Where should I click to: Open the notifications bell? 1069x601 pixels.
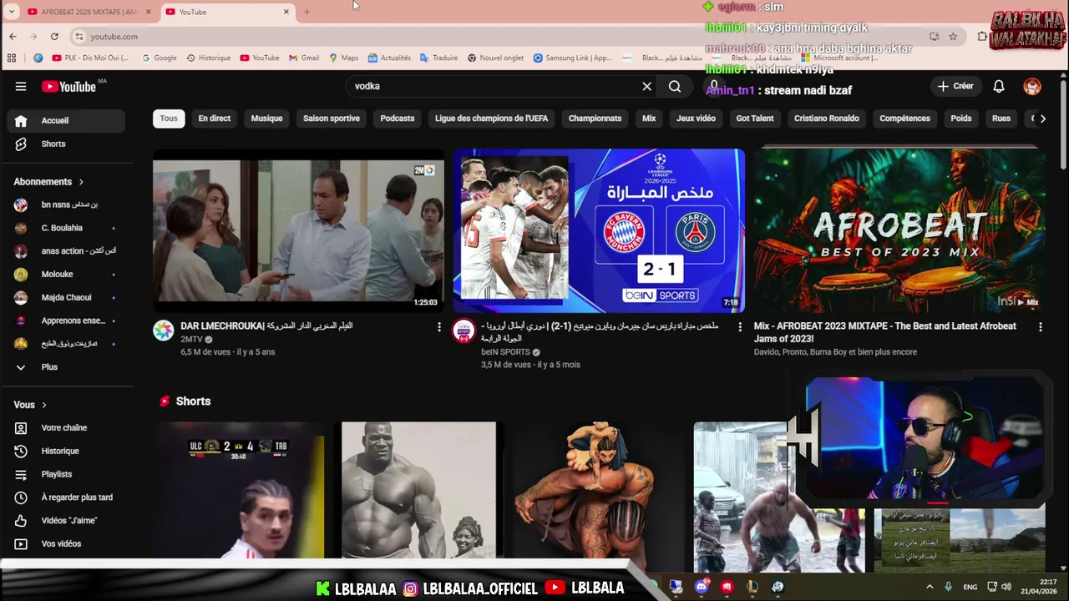999,86
